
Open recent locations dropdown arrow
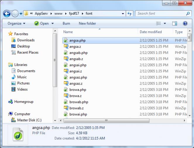tap(21, 13)
